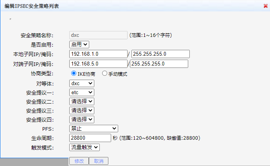Click the 编辑IPSEC安全策略列表 title text

[x=32, y=6]
